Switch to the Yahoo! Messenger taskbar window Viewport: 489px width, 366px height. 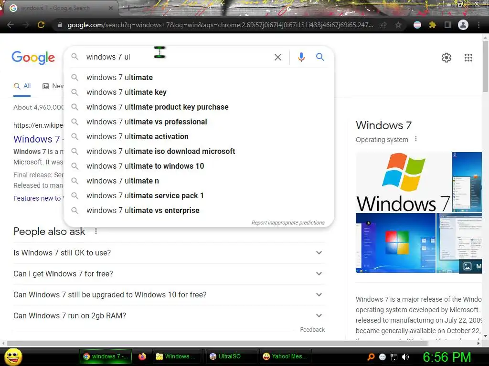tap(285, 356)
